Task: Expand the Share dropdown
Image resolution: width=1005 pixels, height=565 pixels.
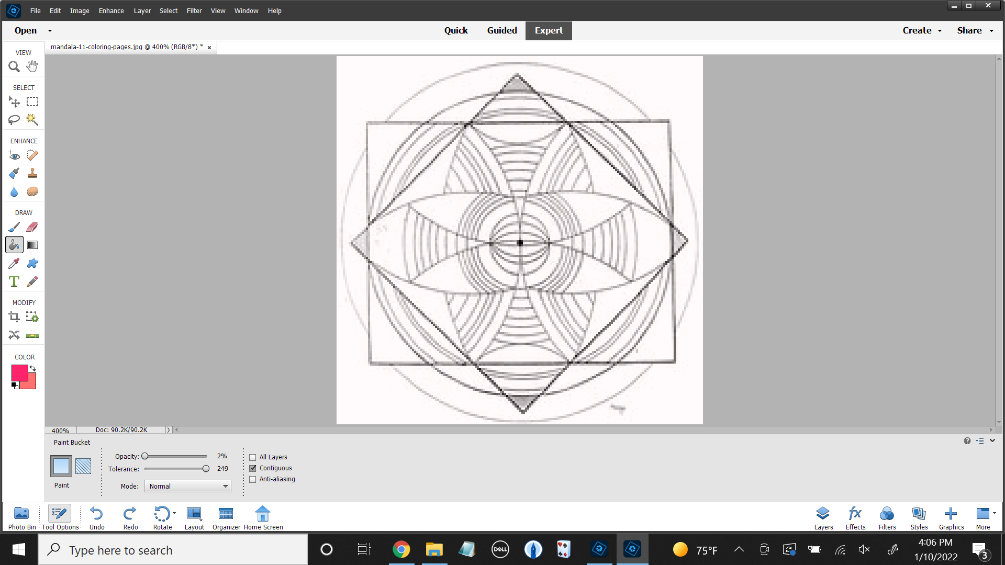Action: pyautogui.click(x=975, y=30)
